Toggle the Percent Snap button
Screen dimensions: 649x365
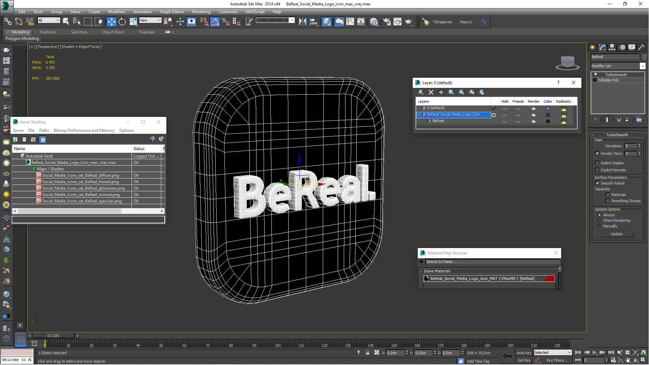tap(226, 22)
